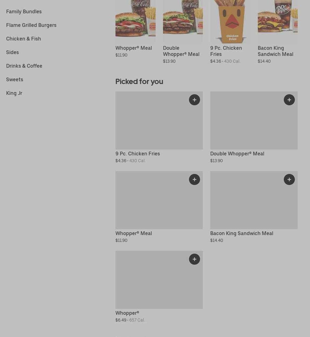Image resolution: width=310 pixels, height=337 pixels.
Task: Go to Chicken & Fish category
Action: pos(23,39)
